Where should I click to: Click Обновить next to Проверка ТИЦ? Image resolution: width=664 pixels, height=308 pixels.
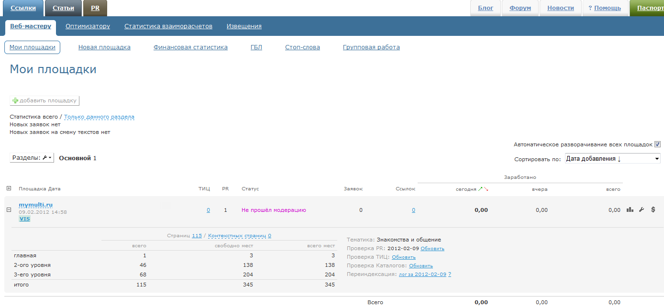click(403, 257)
